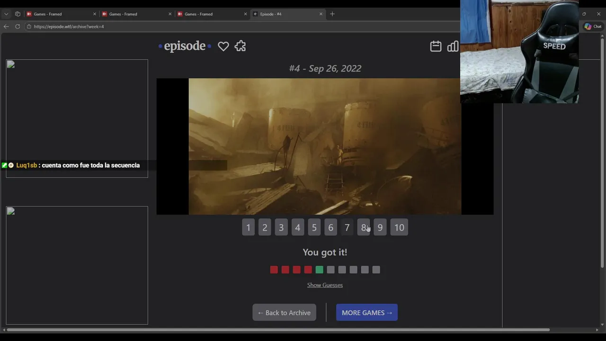
Task: Show frame 4
Action: coord(298,227)
